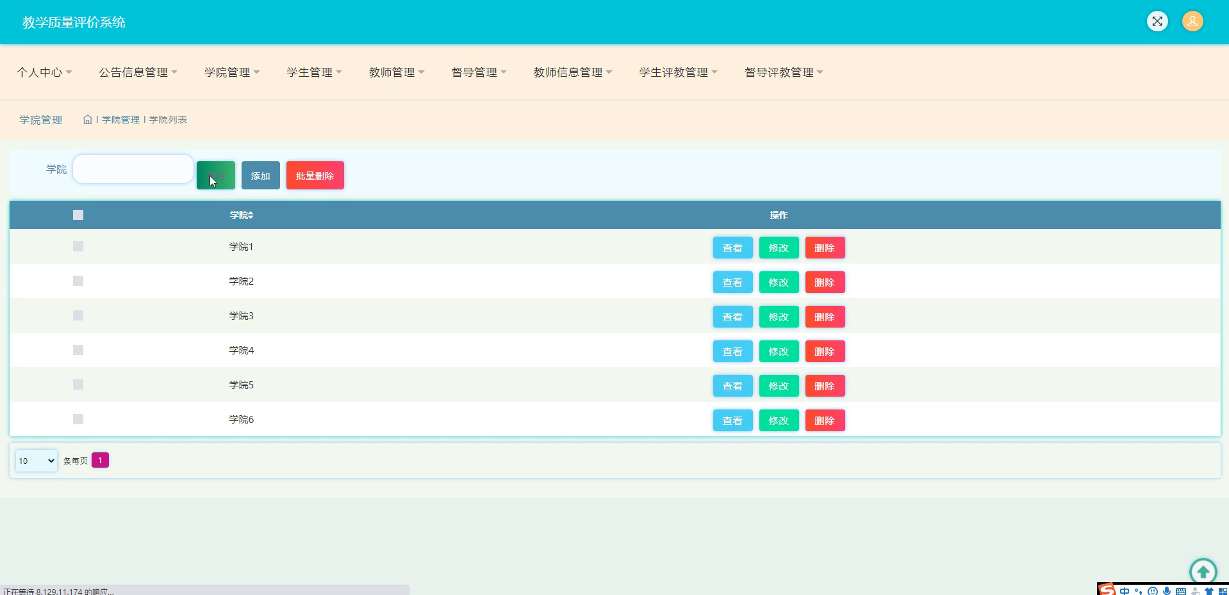Click the 学院列表 breadcrumb text

tap(168, 120)
